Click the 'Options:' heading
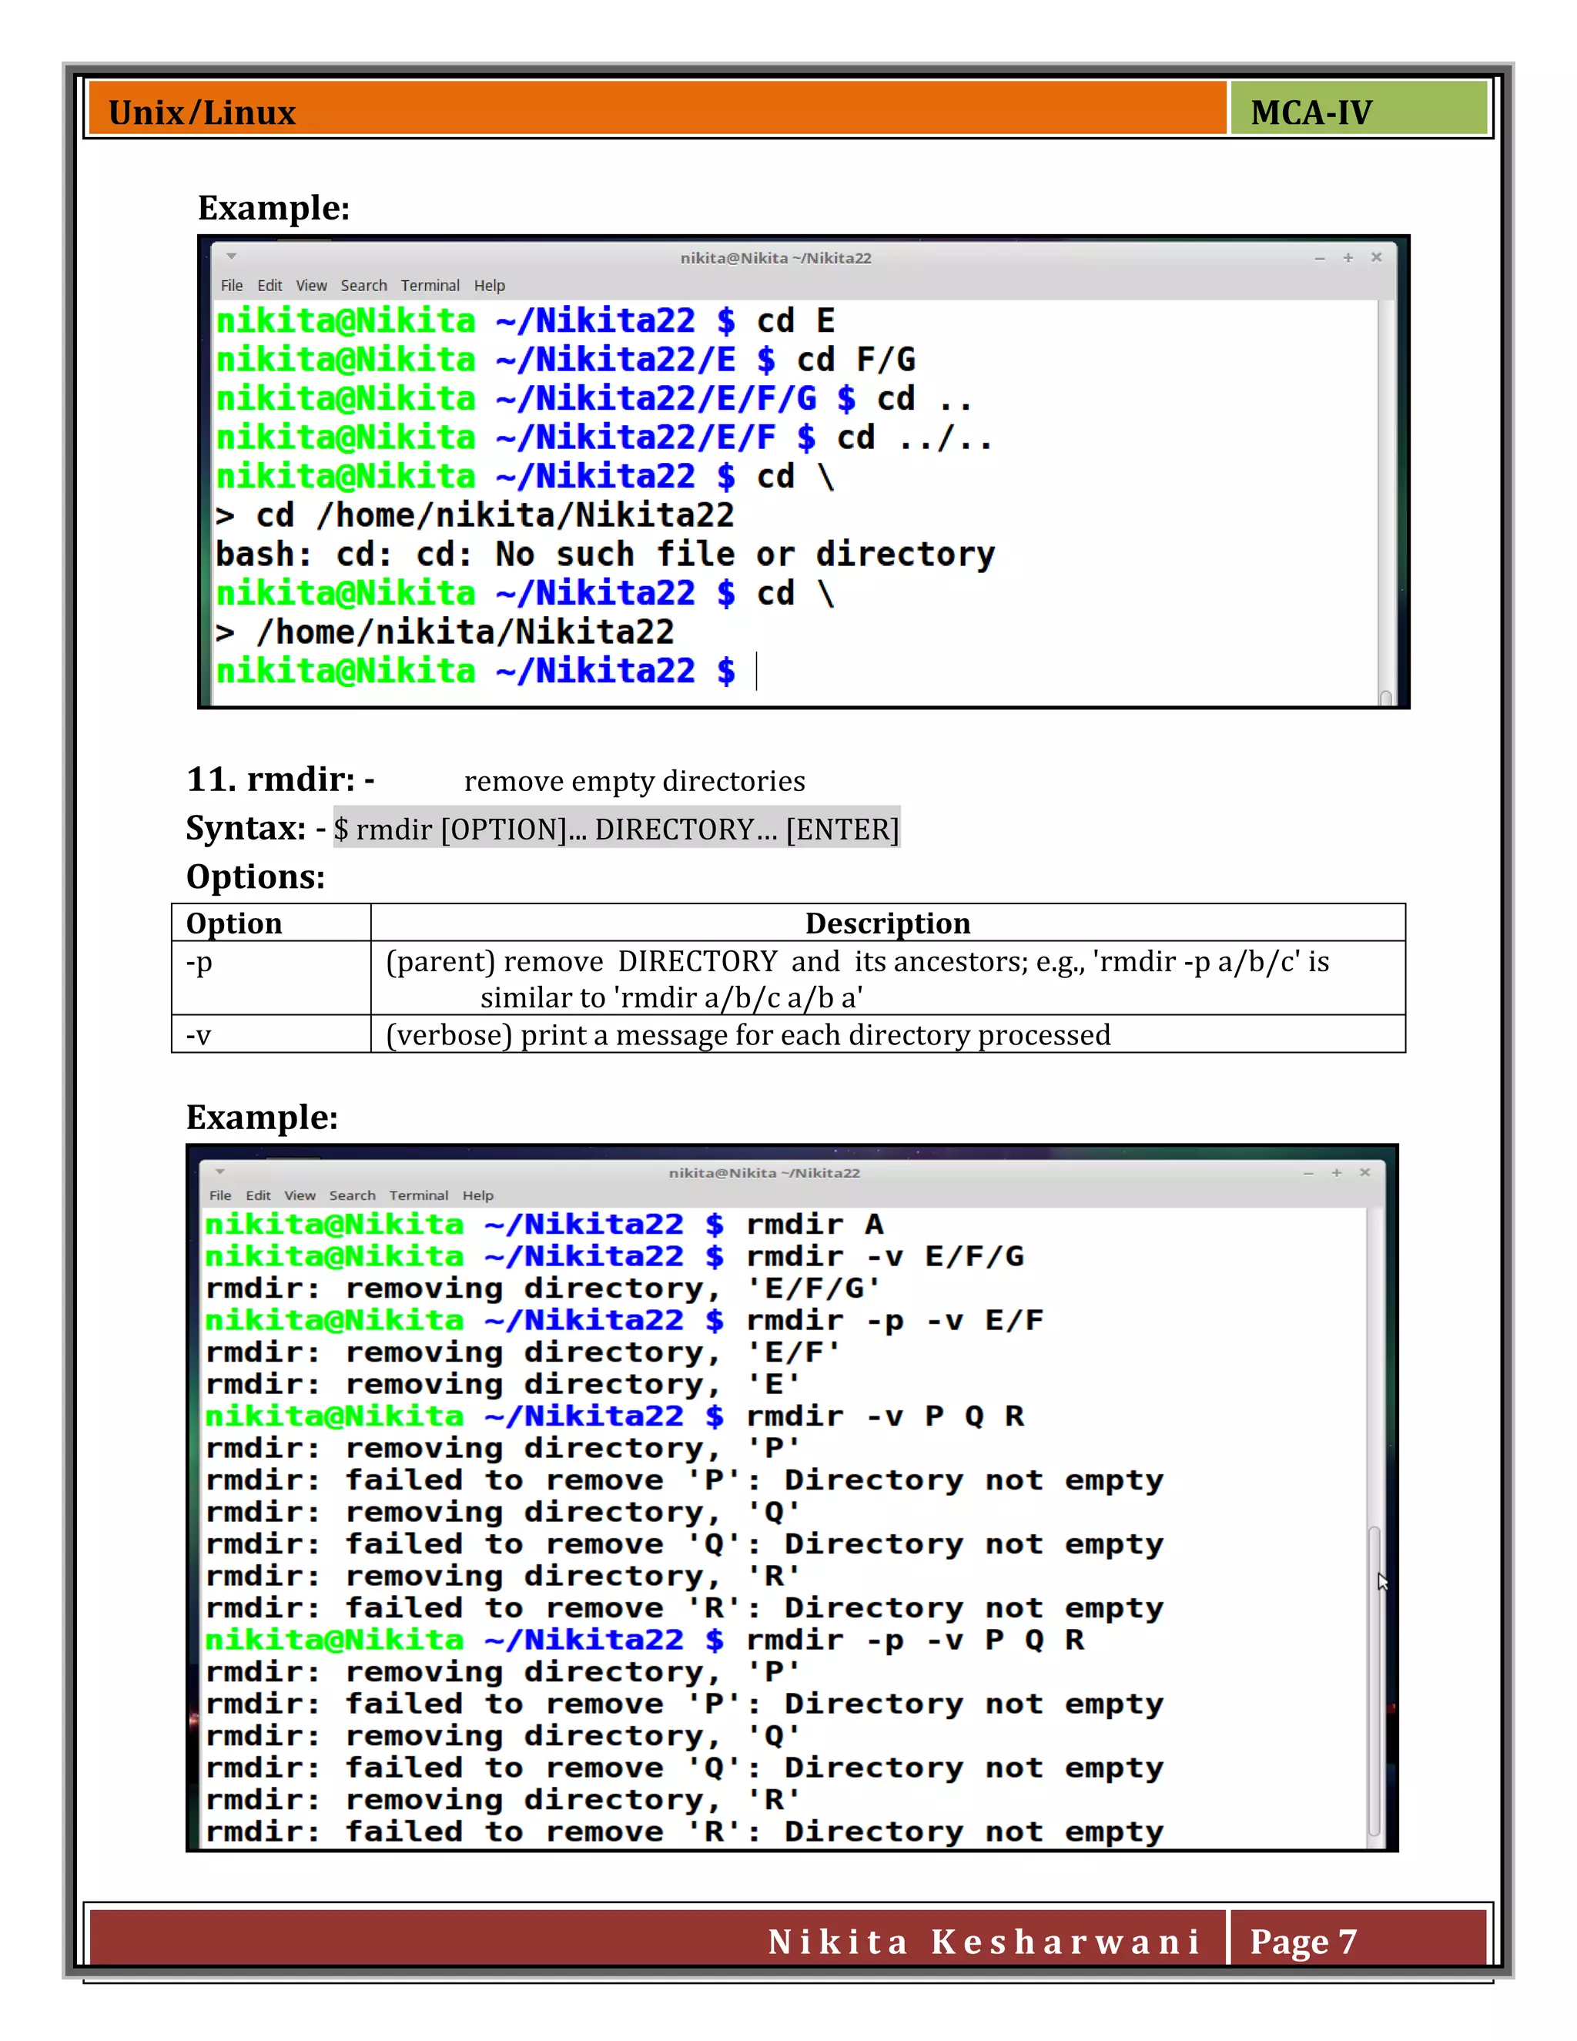 (x=255, y=876)
